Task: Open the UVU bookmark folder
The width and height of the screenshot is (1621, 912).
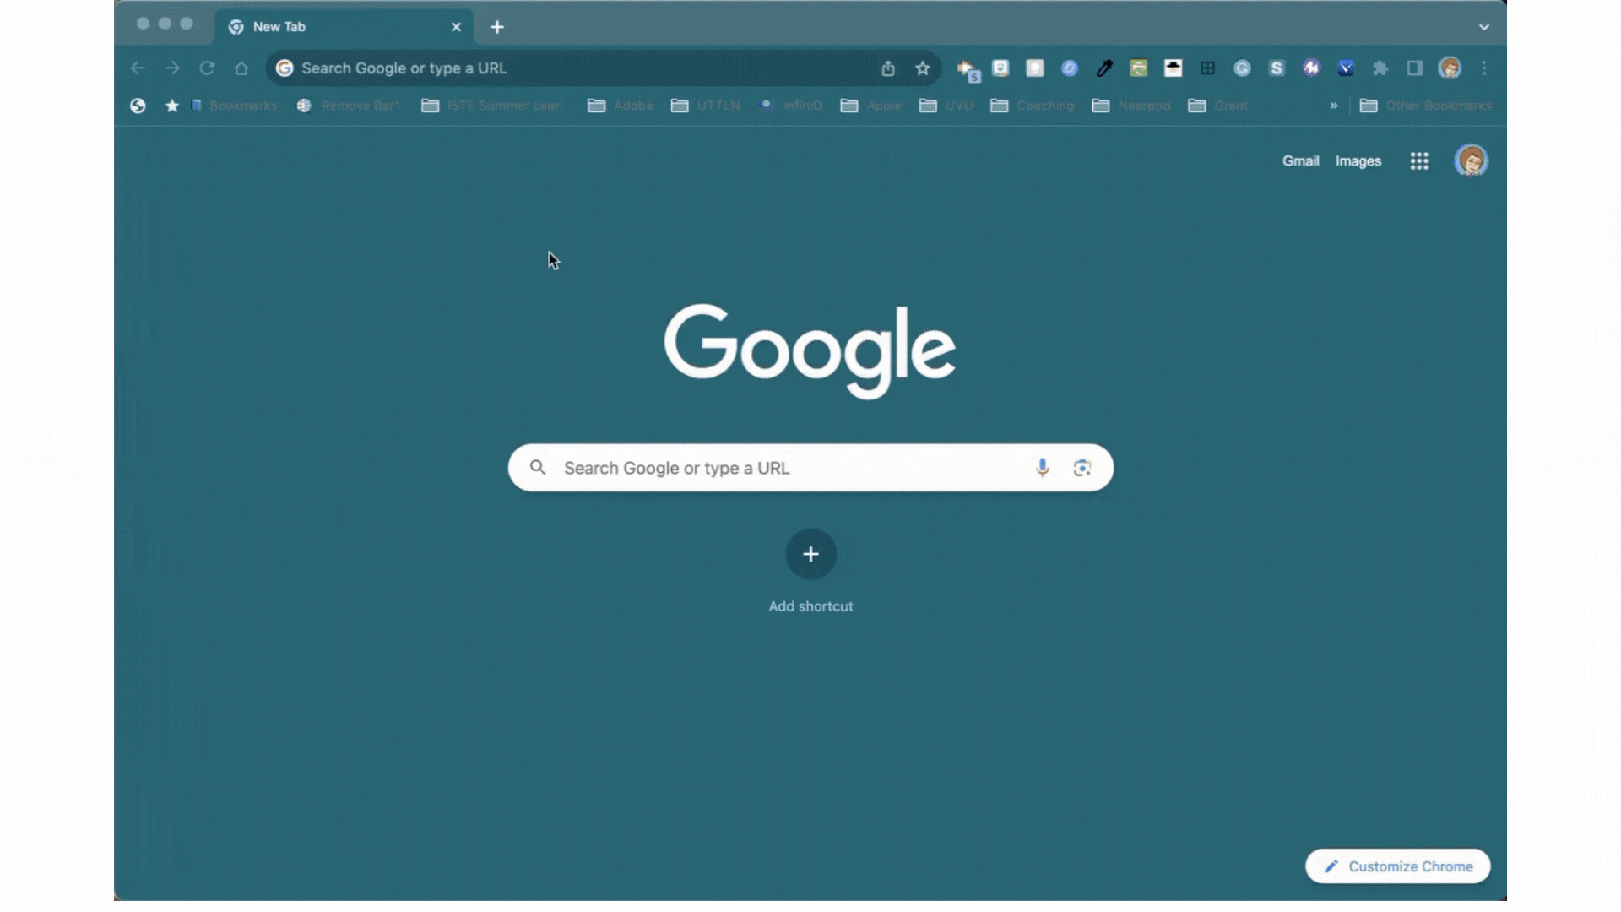Action: click(x=946, y=106)
